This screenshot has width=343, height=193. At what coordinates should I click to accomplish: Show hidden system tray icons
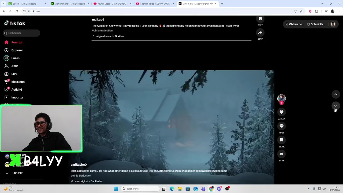click(308, 189)
